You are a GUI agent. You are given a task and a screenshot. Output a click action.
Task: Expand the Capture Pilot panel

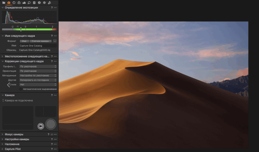[x=3, y=149]
